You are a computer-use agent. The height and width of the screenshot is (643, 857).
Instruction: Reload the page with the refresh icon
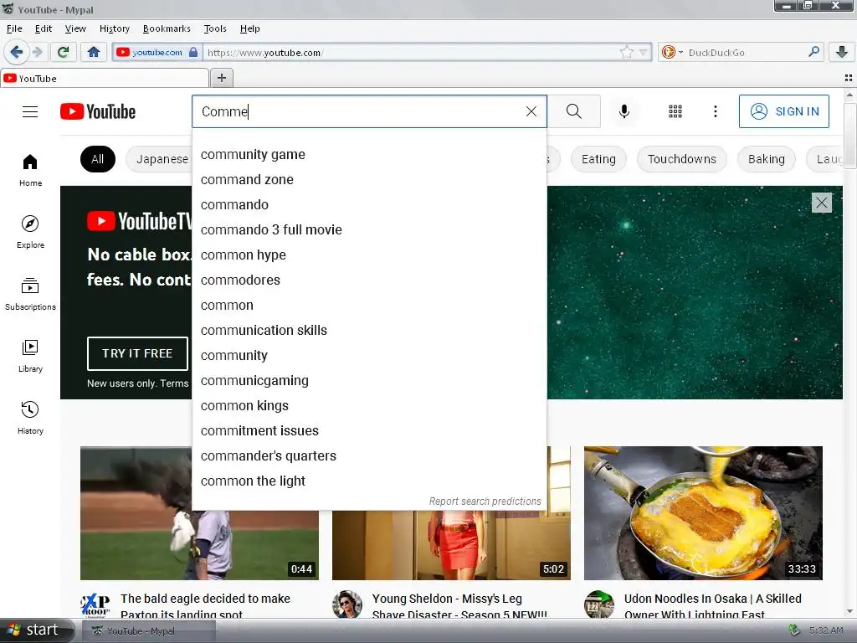[63, 52]
